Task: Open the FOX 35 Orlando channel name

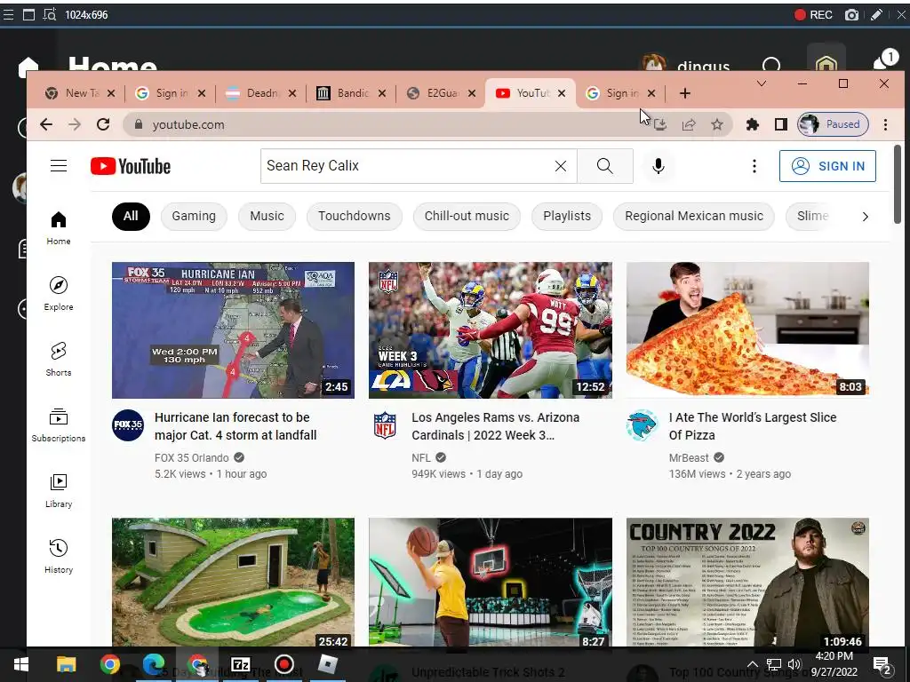Action: [x=192, y=457]
